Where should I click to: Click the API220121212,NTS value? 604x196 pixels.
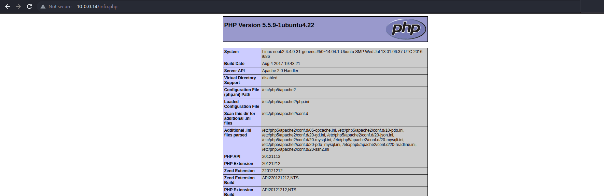point(280,178)
